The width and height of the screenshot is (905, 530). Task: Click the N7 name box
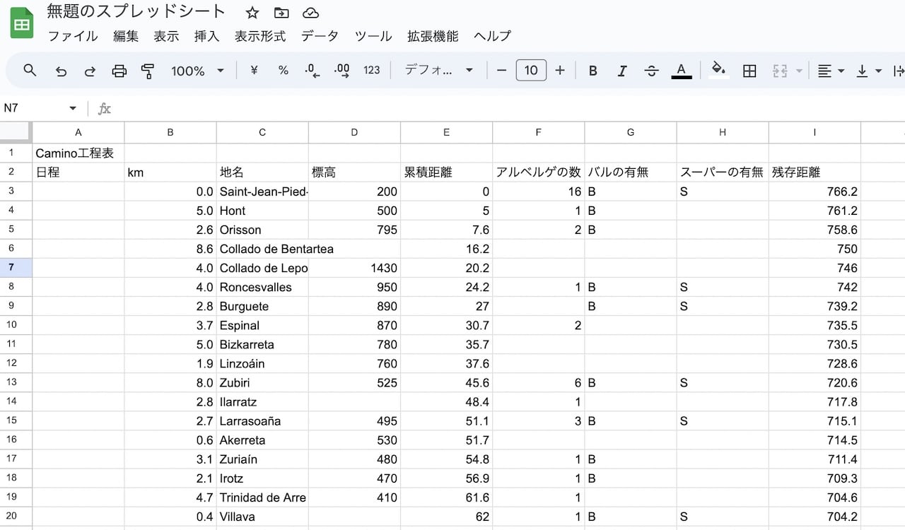34,108
